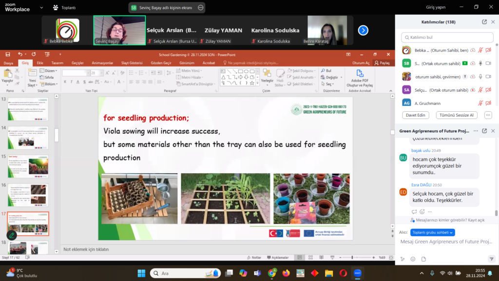The width and height of the screenshot is (499, 281).
Task: Toggle Selçuk's camera in participants list
Action: [x=488, y=90]
